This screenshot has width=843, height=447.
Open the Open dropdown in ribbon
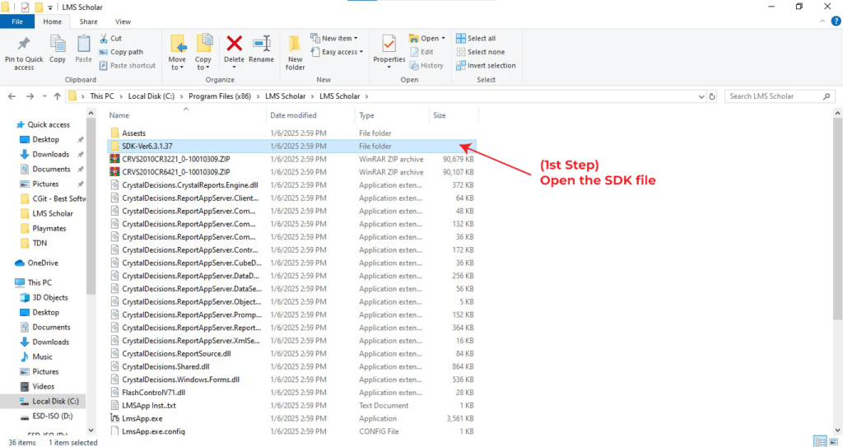pos(427,38)
